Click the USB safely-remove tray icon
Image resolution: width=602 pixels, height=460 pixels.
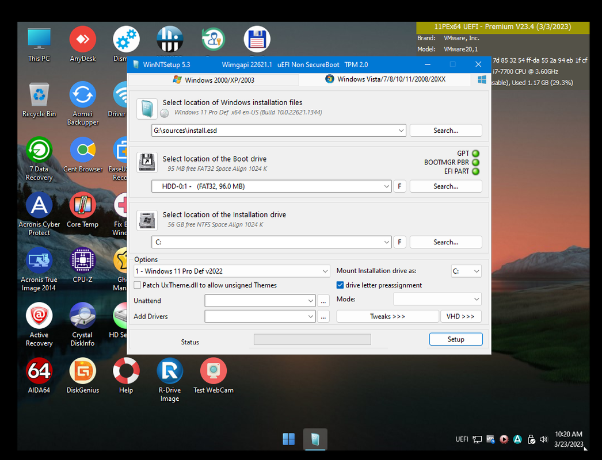[x=531, y=439]
